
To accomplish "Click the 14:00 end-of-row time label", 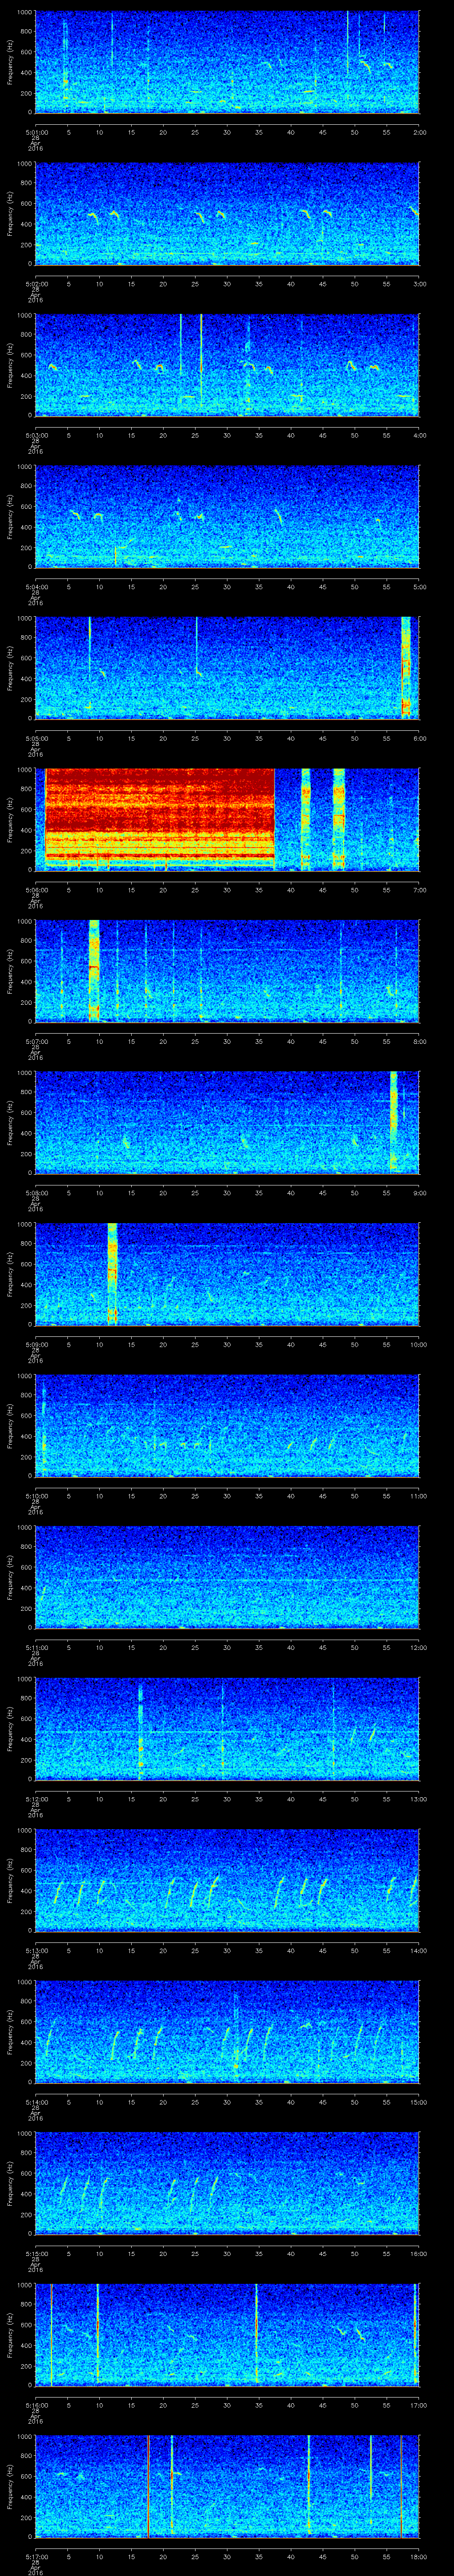I will coord(418,1950).
